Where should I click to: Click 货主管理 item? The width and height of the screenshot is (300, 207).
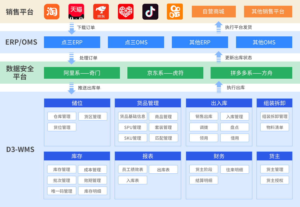pyautogui.click(x=275, y=169)
